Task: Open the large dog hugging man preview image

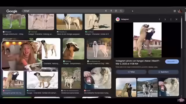Action: [x=147, y=40]
